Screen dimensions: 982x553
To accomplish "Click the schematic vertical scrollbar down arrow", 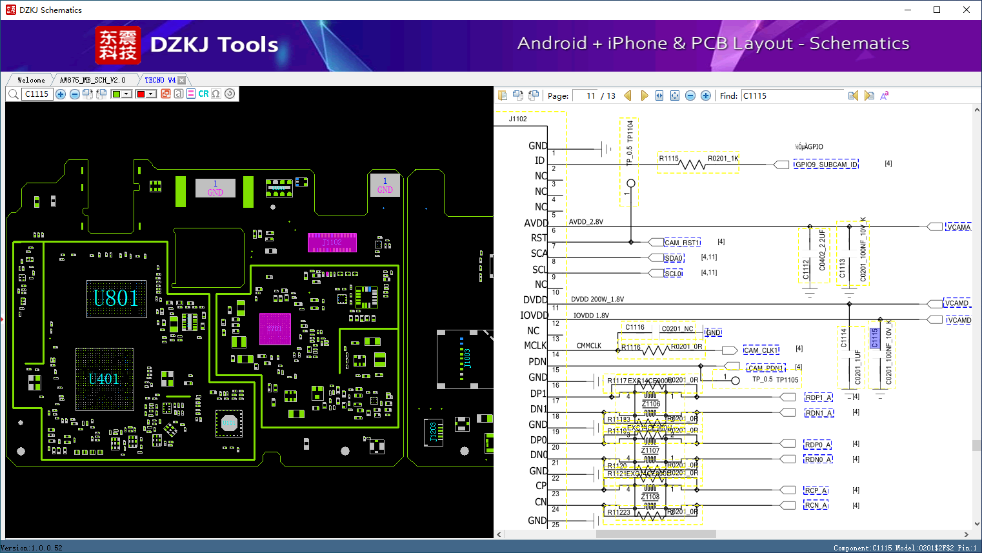I will [976, 524].
